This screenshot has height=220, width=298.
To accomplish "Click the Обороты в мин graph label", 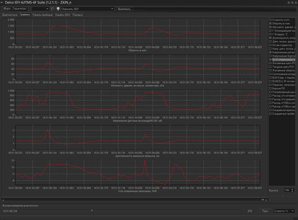I will [x=137, y=50].
